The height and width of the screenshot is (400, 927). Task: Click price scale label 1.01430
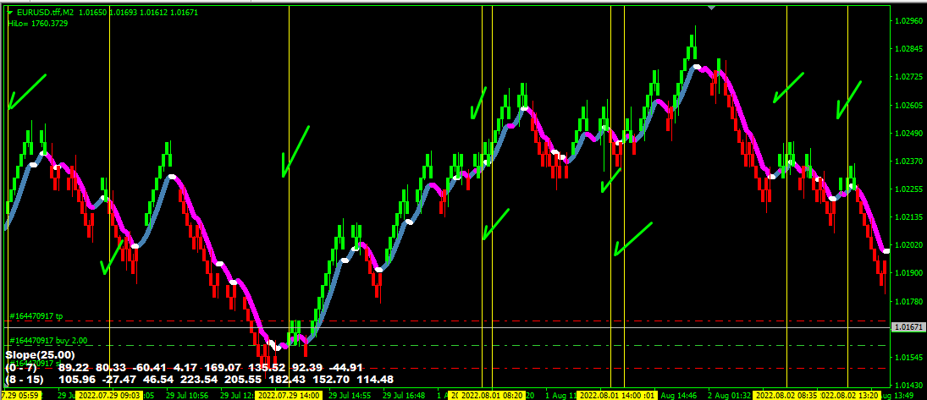click(x=909, y=386)
